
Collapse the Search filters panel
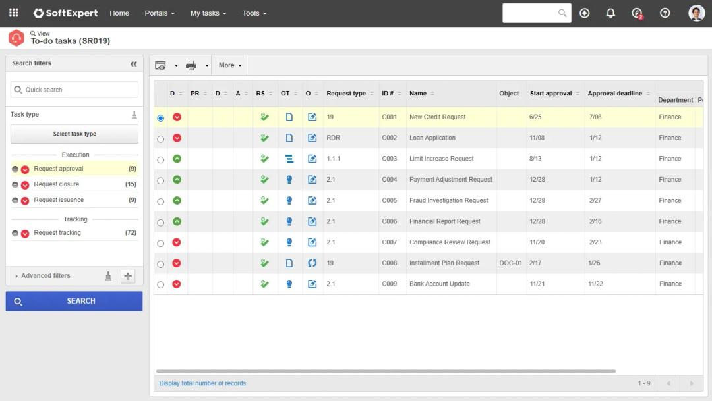(x=134, y=64)
